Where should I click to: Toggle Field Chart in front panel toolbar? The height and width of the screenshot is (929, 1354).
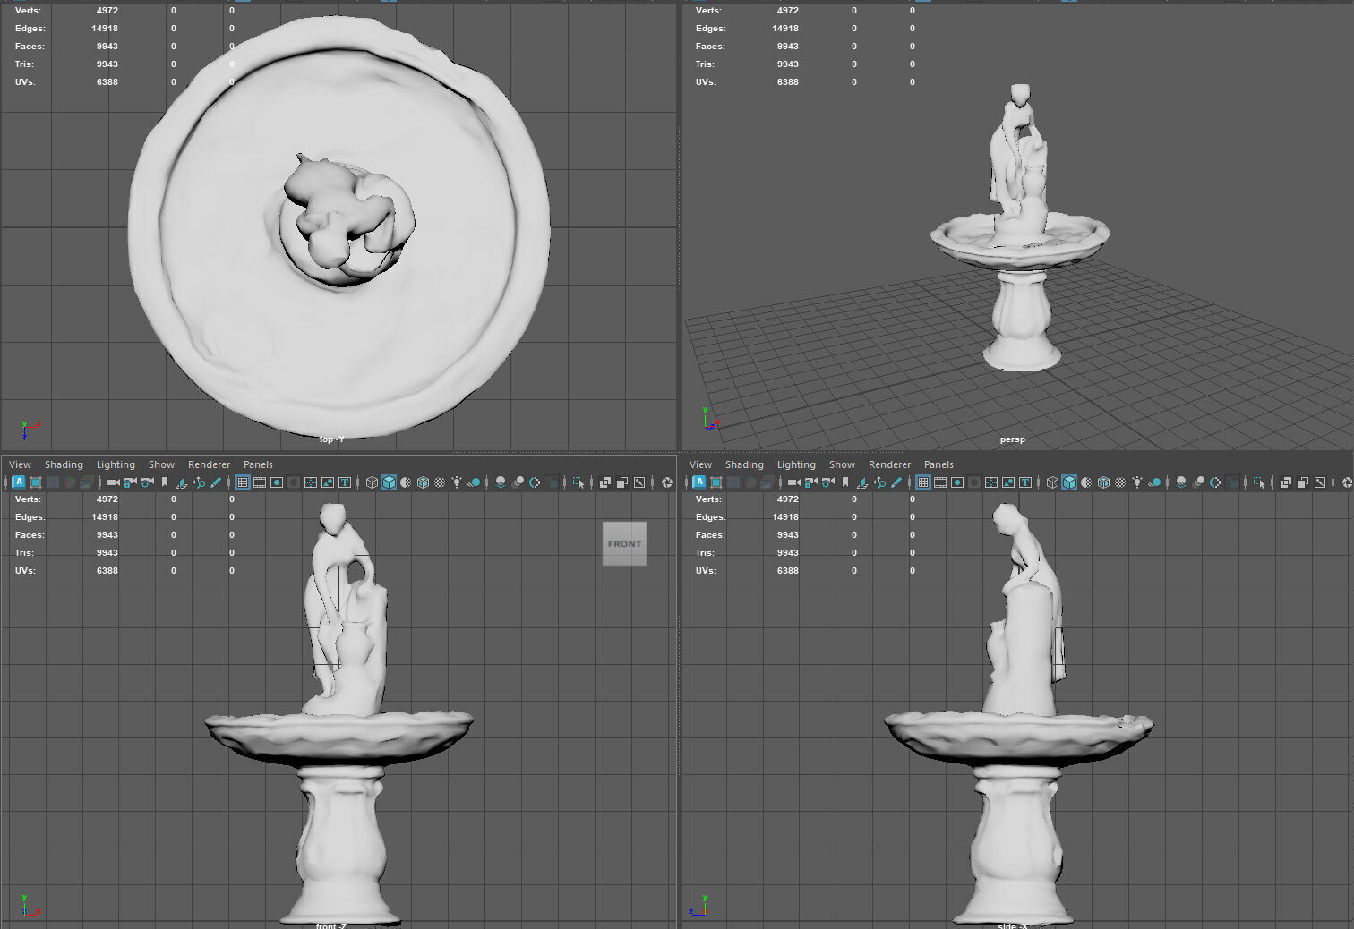[311, 482]
